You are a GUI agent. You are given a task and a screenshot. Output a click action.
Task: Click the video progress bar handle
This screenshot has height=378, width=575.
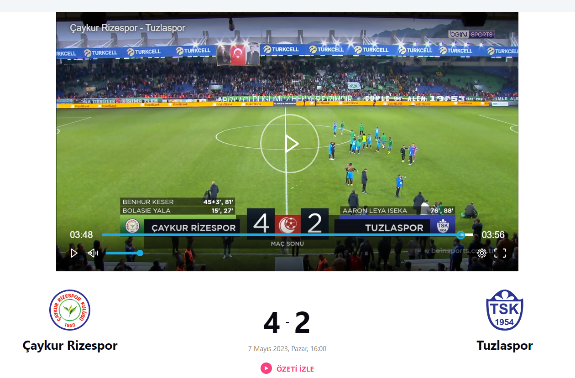[461, 235]
